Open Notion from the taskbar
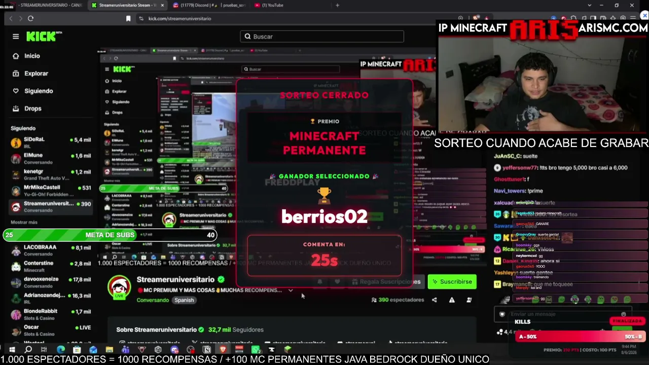 [207, 349]
